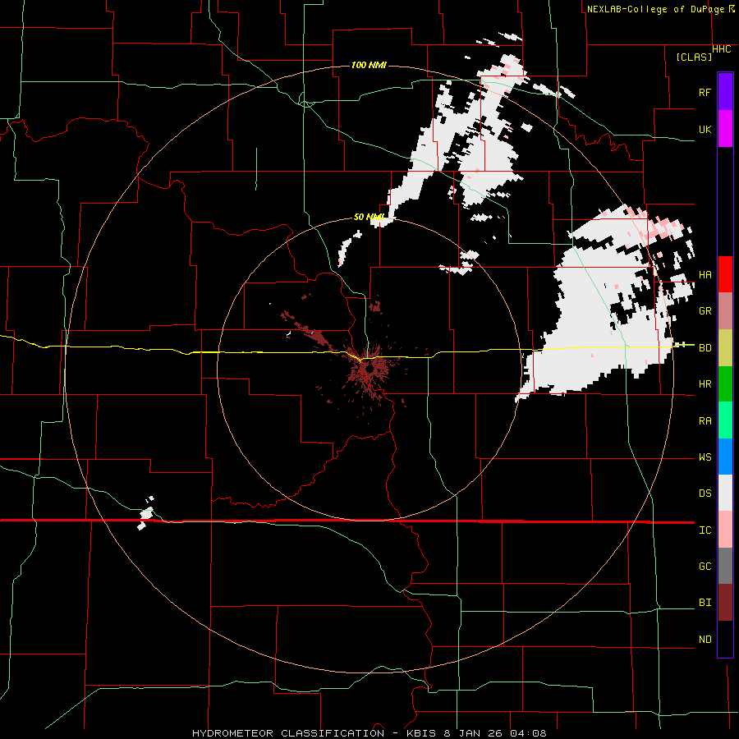Click the NEXLAB-College of DuPage text

click(655, 9)
